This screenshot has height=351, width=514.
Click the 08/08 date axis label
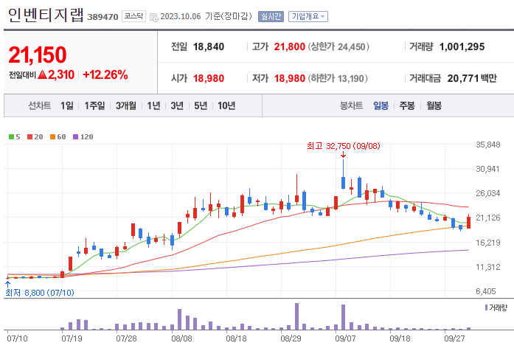point(181,338)
